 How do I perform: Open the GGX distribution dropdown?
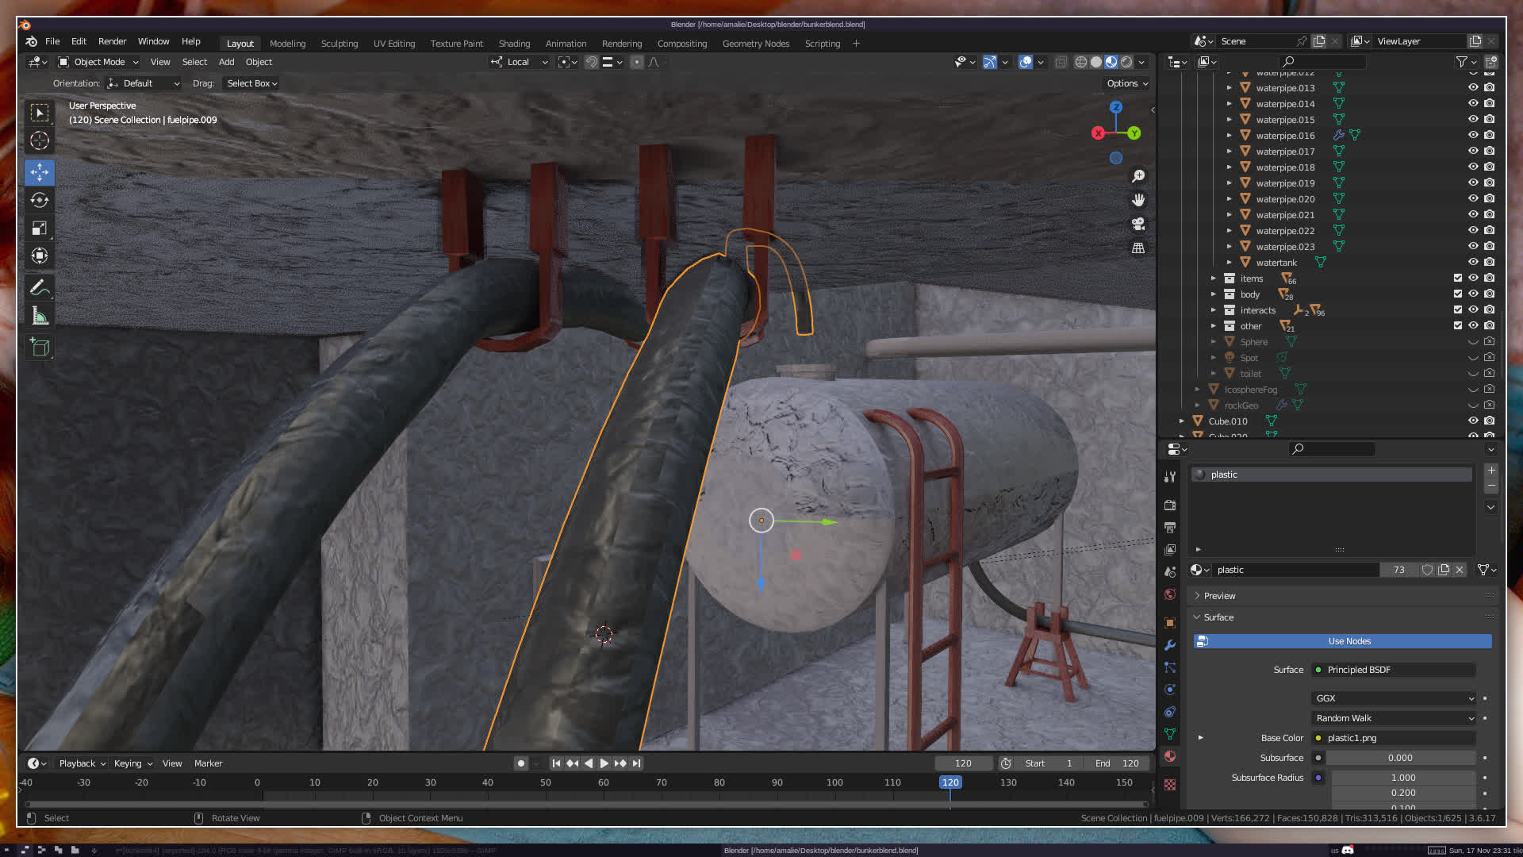[x=1394, y=698]
